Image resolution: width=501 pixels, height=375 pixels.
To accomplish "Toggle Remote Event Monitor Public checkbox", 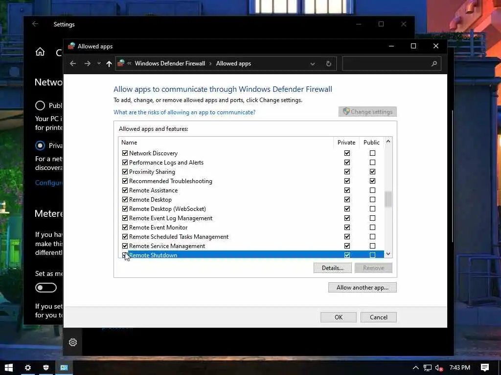I will (x=372, y=228).
